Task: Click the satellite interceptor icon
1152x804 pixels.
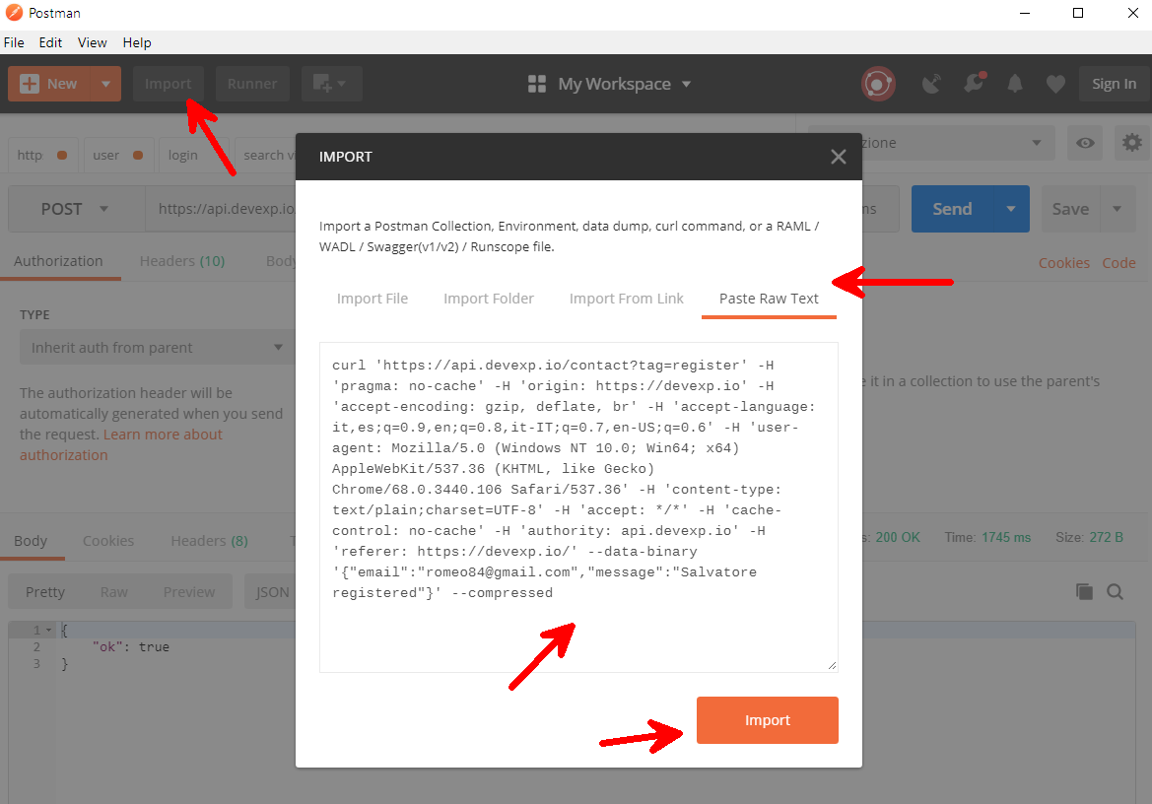Action: click(931, 84)
